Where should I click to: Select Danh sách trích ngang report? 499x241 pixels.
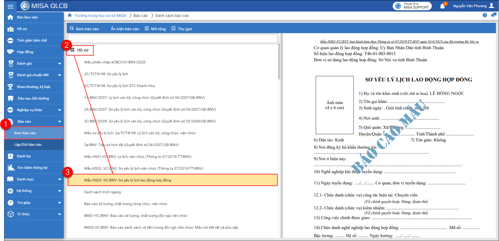102,192
